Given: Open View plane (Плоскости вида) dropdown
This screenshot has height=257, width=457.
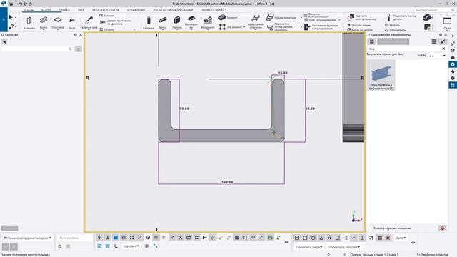Looking at the screenshot, I should pos(309,247).
